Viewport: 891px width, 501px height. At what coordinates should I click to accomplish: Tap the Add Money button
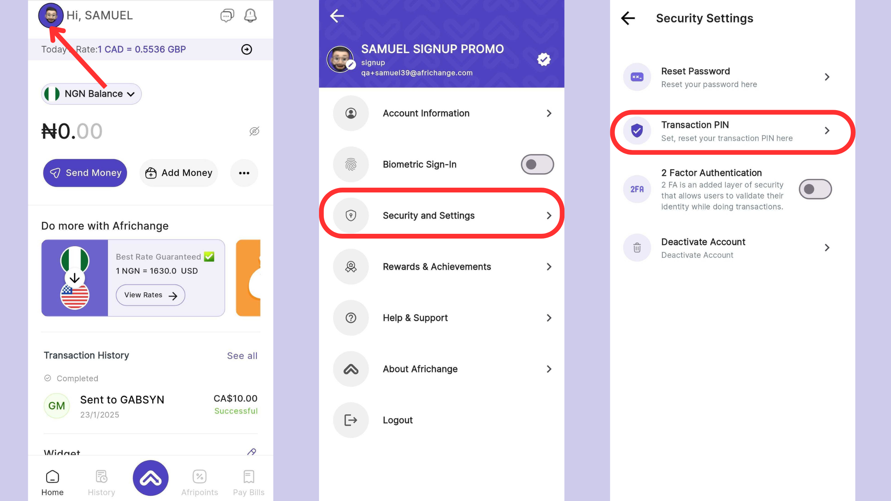tap(179, 173)
